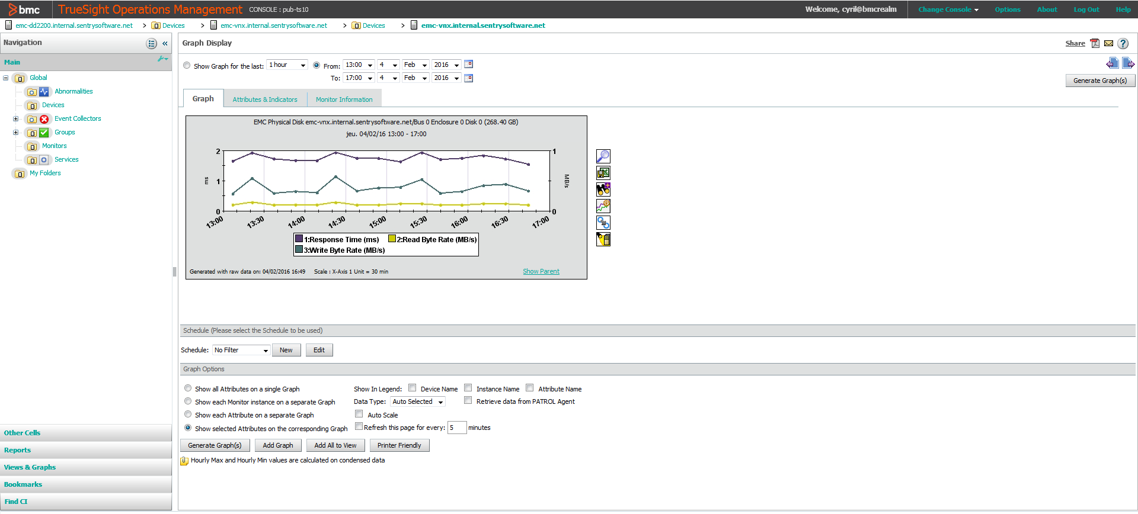The width and height of the screenshot is (1138, 514).
Task: Open the To year 2016 dropdown
Action: [446, 78]
